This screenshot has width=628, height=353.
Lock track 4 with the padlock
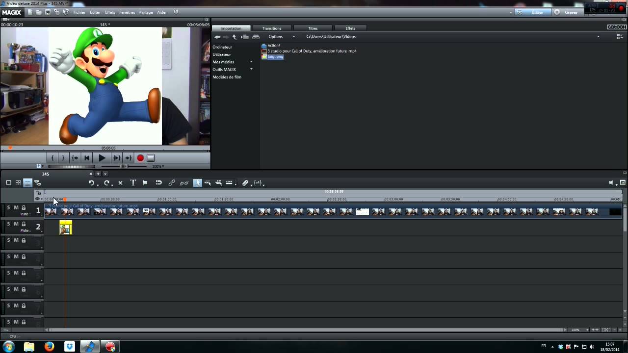24,256
